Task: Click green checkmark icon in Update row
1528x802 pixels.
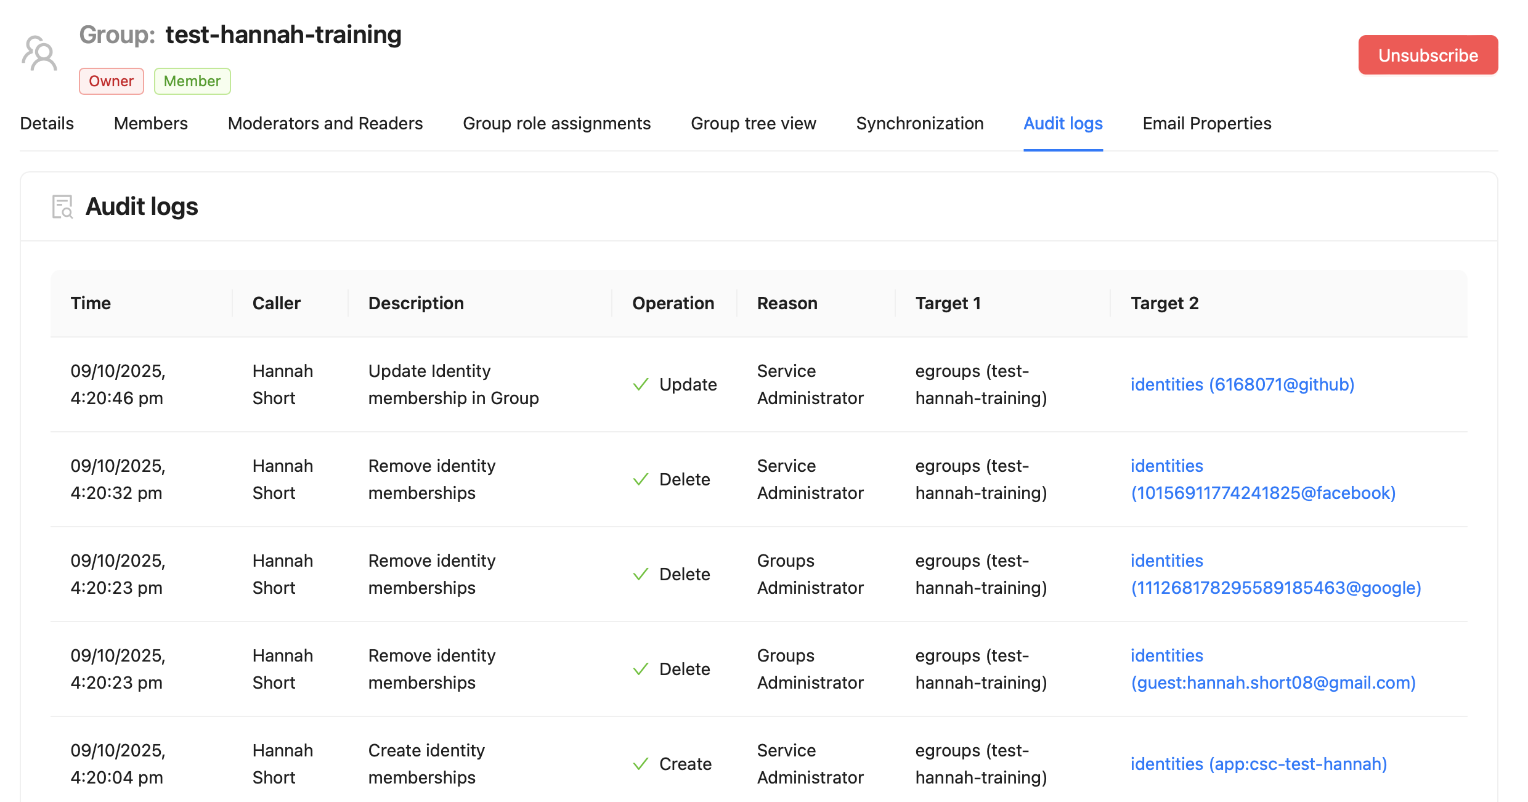Action: (641, 384)
